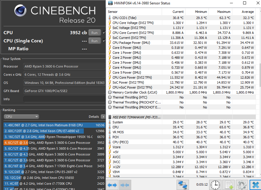The height and width of the screenshot is (190, 261).
Task: Click the Cores x GHz field
Action: (64, 75)
